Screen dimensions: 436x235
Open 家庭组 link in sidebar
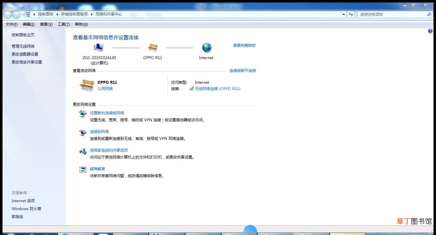click(17, 216)
